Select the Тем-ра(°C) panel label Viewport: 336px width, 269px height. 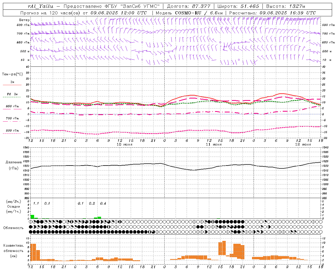pyautogui.click(x=12, y=74)
